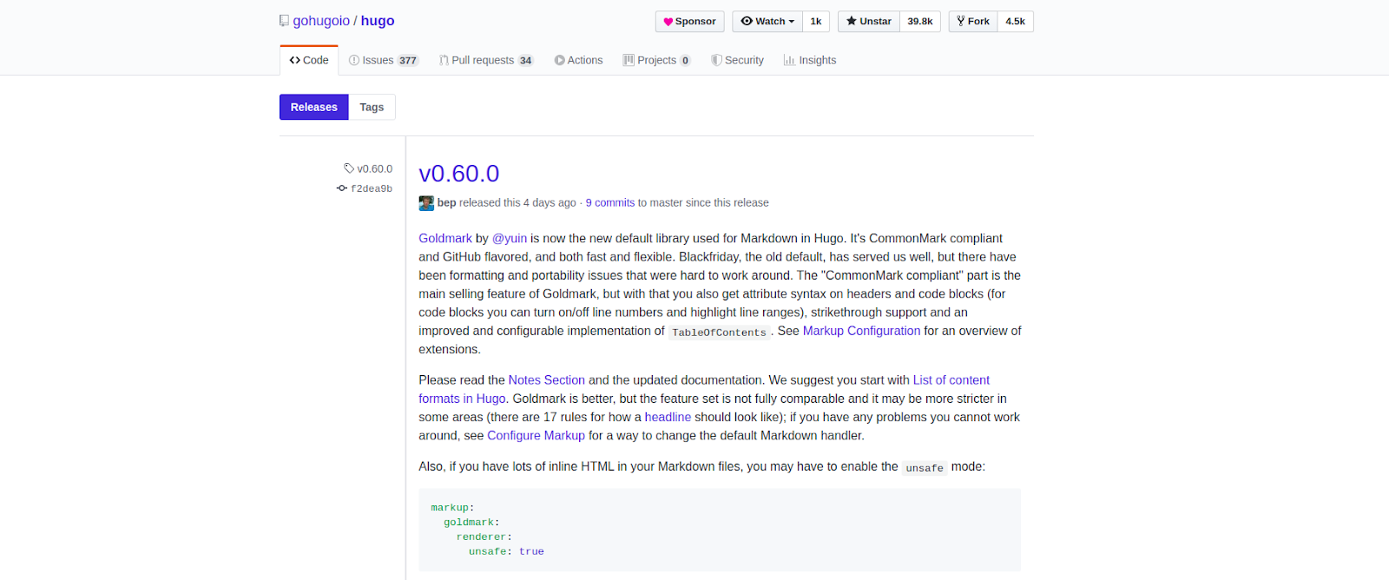1389x580 pixels.
Task: Open the Markup Configuration link
Action: (x=861, y=331)
